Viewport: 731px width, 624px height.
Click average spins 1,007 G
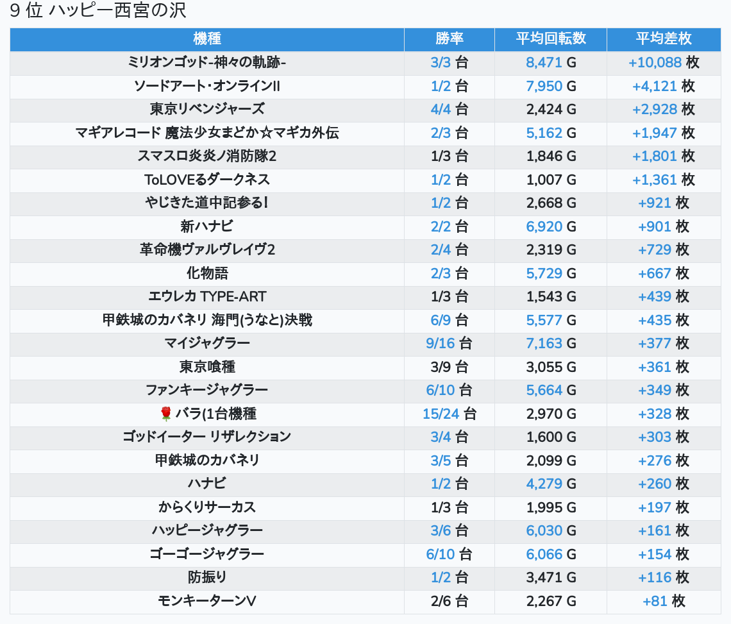tap(551, 180)
